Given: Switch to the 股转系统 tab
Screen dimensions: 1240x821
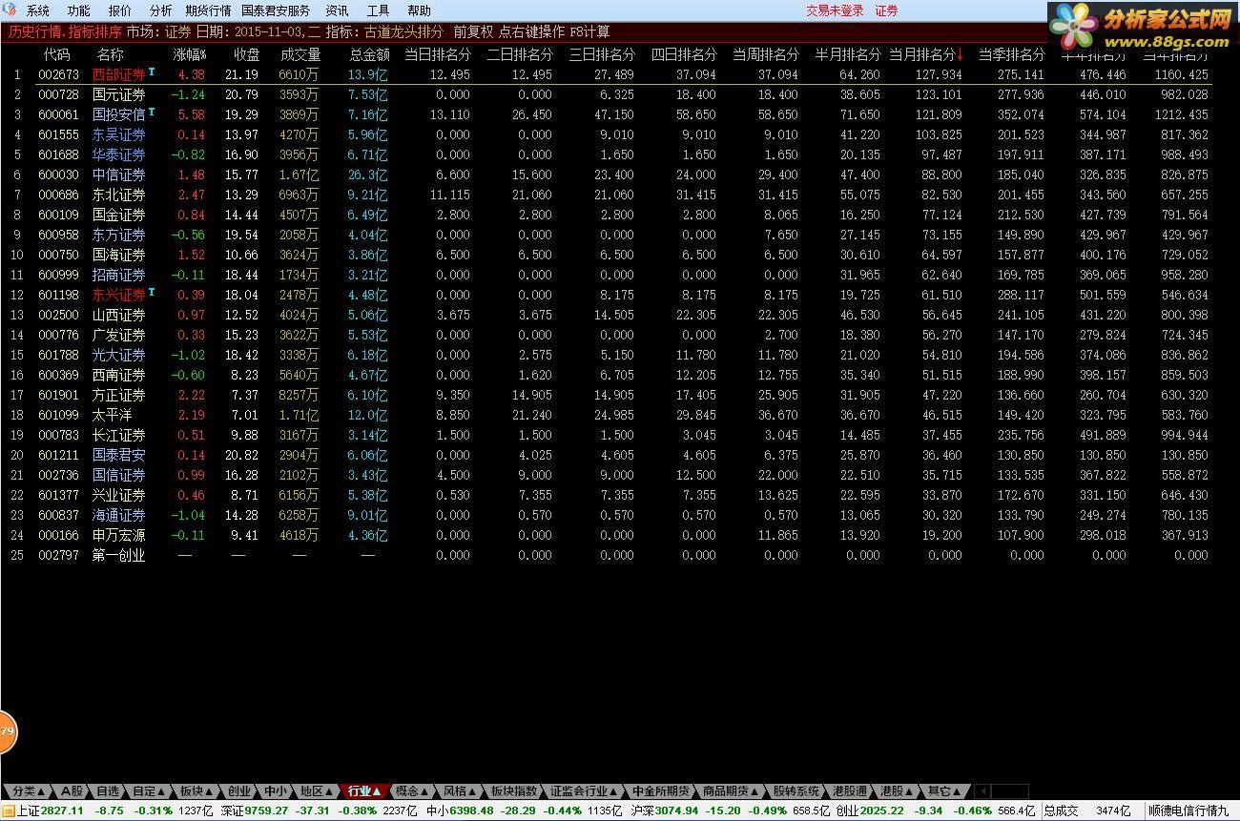Looking at the screenshot, I should coord(796,791).
